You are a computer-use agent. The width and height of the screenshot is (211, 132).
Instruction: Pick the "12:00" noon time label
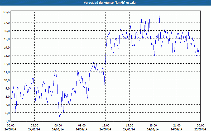(106, 126)
